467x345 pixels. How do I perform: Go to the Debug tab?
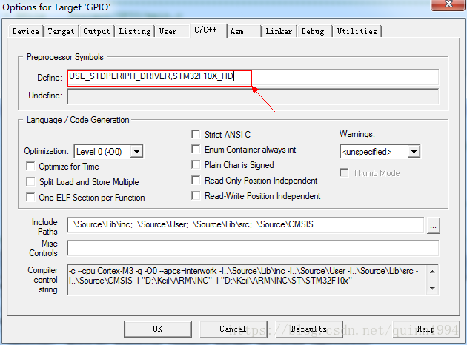tap(313, 31)
